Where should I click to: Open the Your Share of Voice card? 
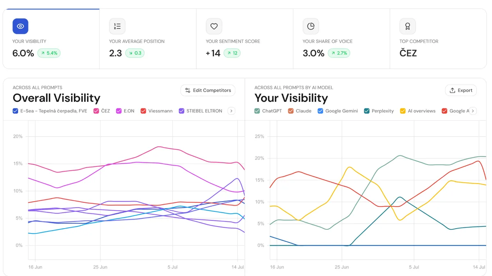(342, 39)
